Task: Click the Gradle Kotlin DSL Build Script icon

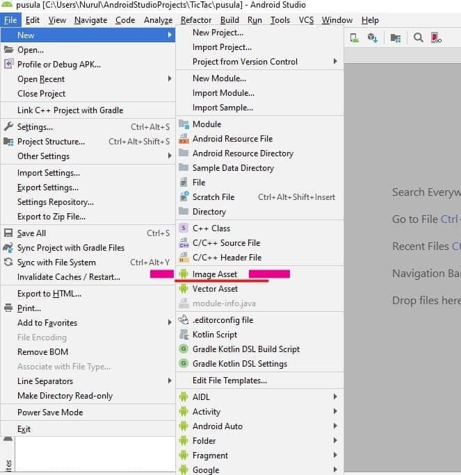Action: [x=184, y=349]
